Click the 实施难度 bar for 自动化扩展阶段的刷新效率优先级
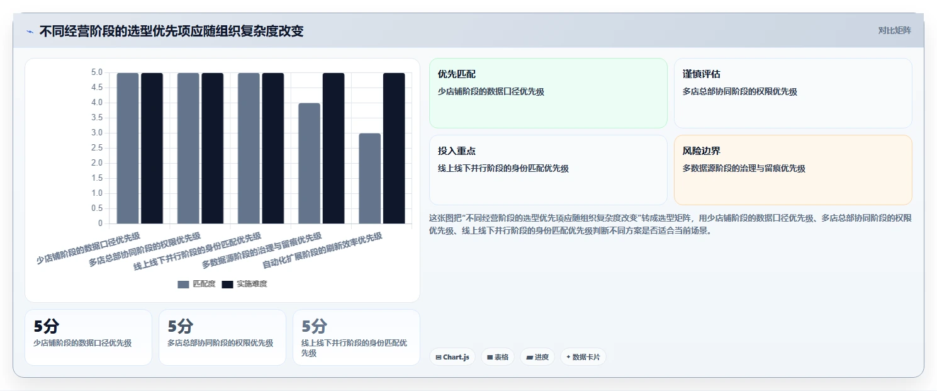Viewport: 937px width, 391px height. coord(394,148)
